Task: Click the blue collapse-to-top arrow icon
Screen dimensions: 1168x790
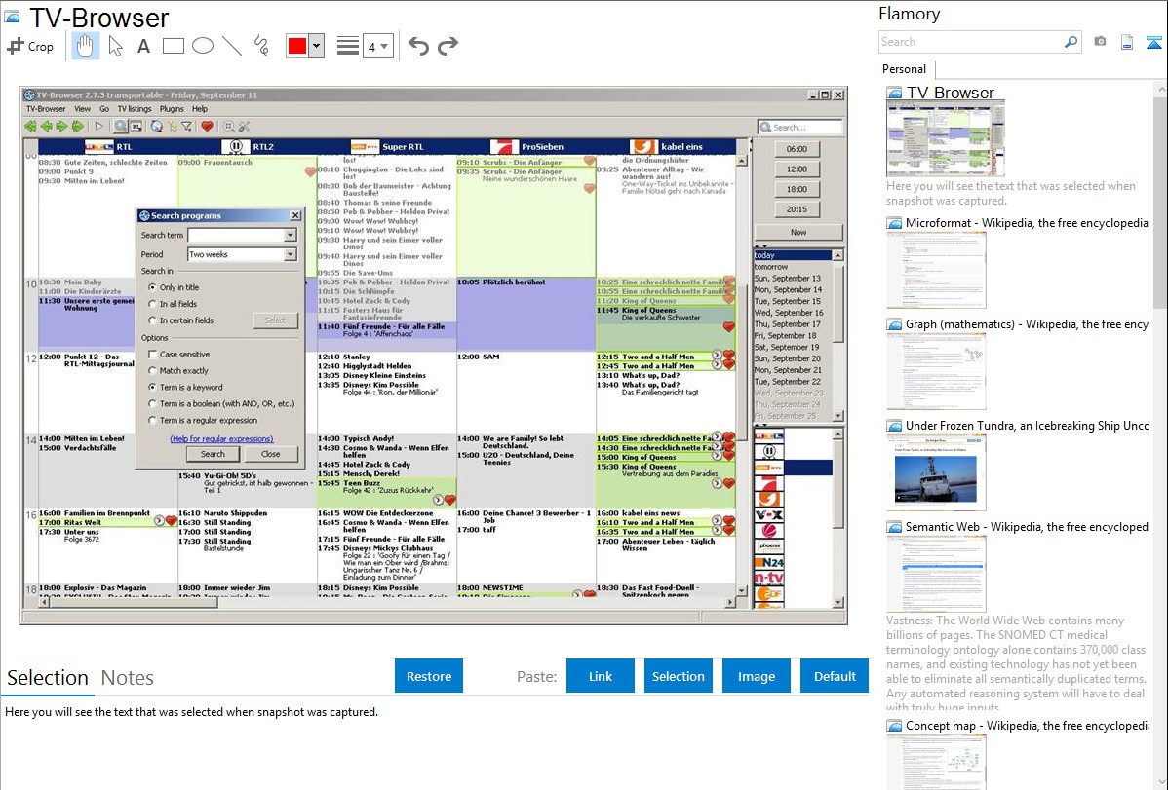Action: [x=1153, y=42]
